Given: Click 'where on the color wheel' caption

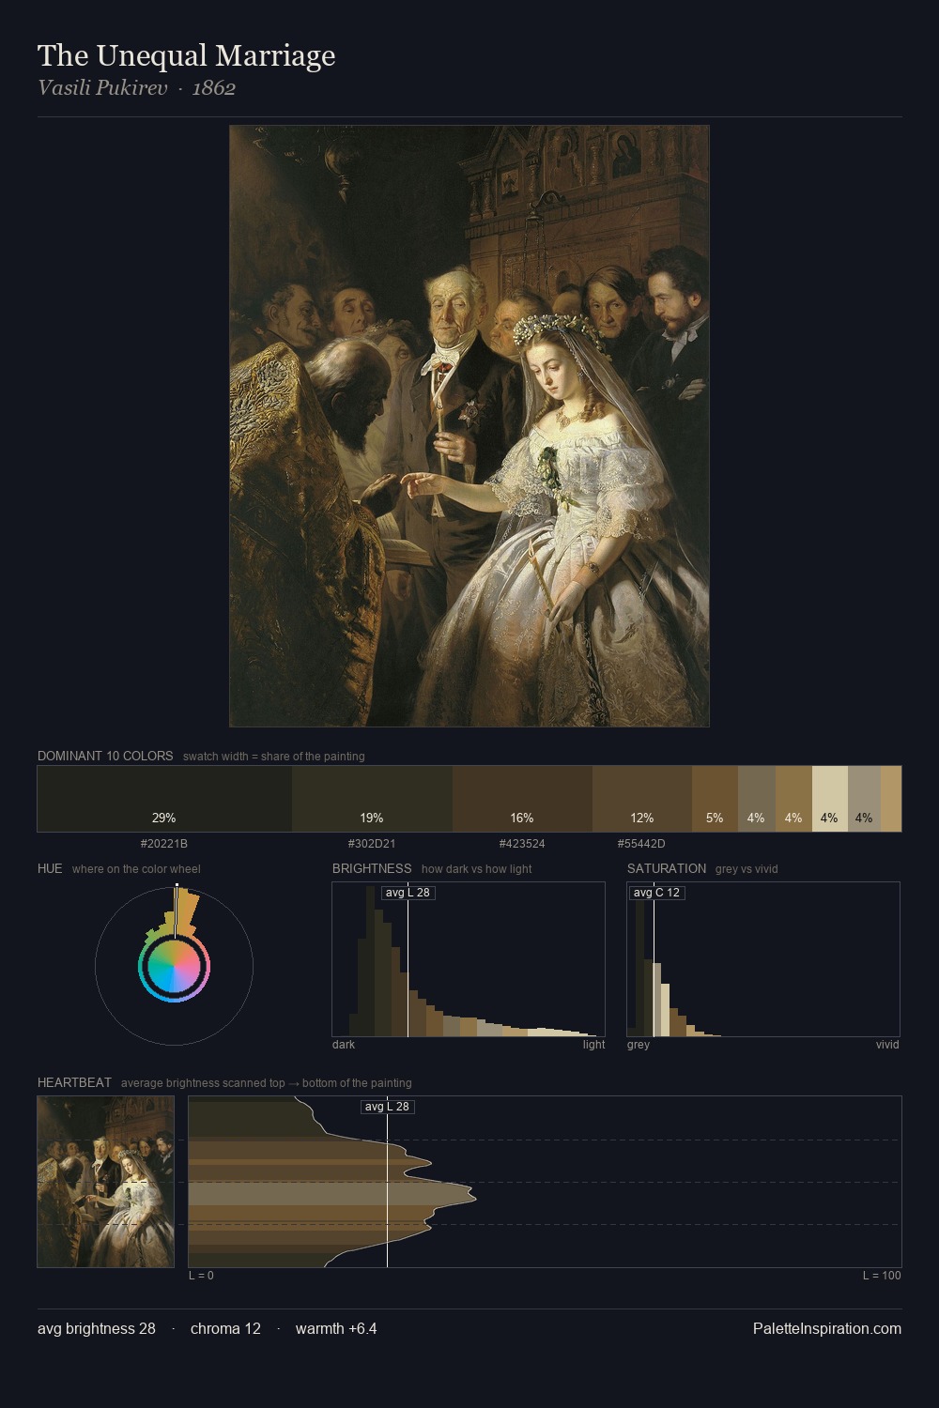Looking at the screenshot, I should coord(136,869).
